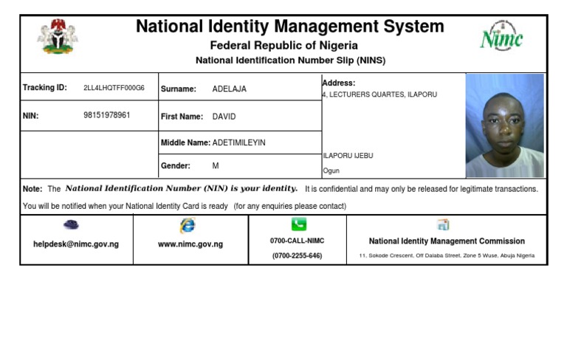Open the helpdesk@nimc.gov.ng email address
The width and height of the screenshot is (567, 361).
click(76, 244)
